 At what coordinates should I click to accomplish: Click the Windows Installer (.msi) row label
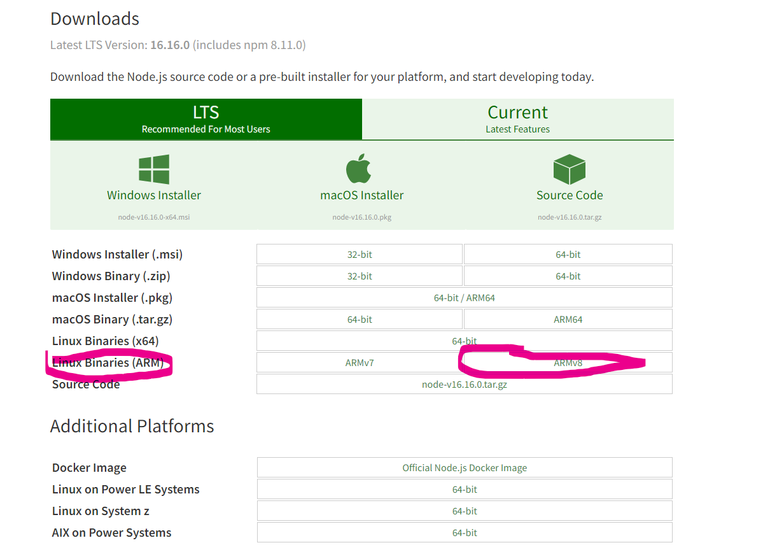click(117, 255)
